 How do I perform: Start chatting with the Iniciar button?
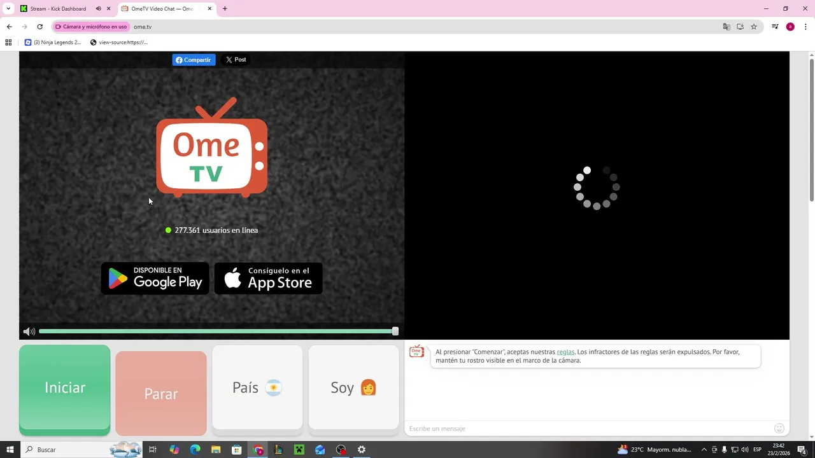[65, 390]
